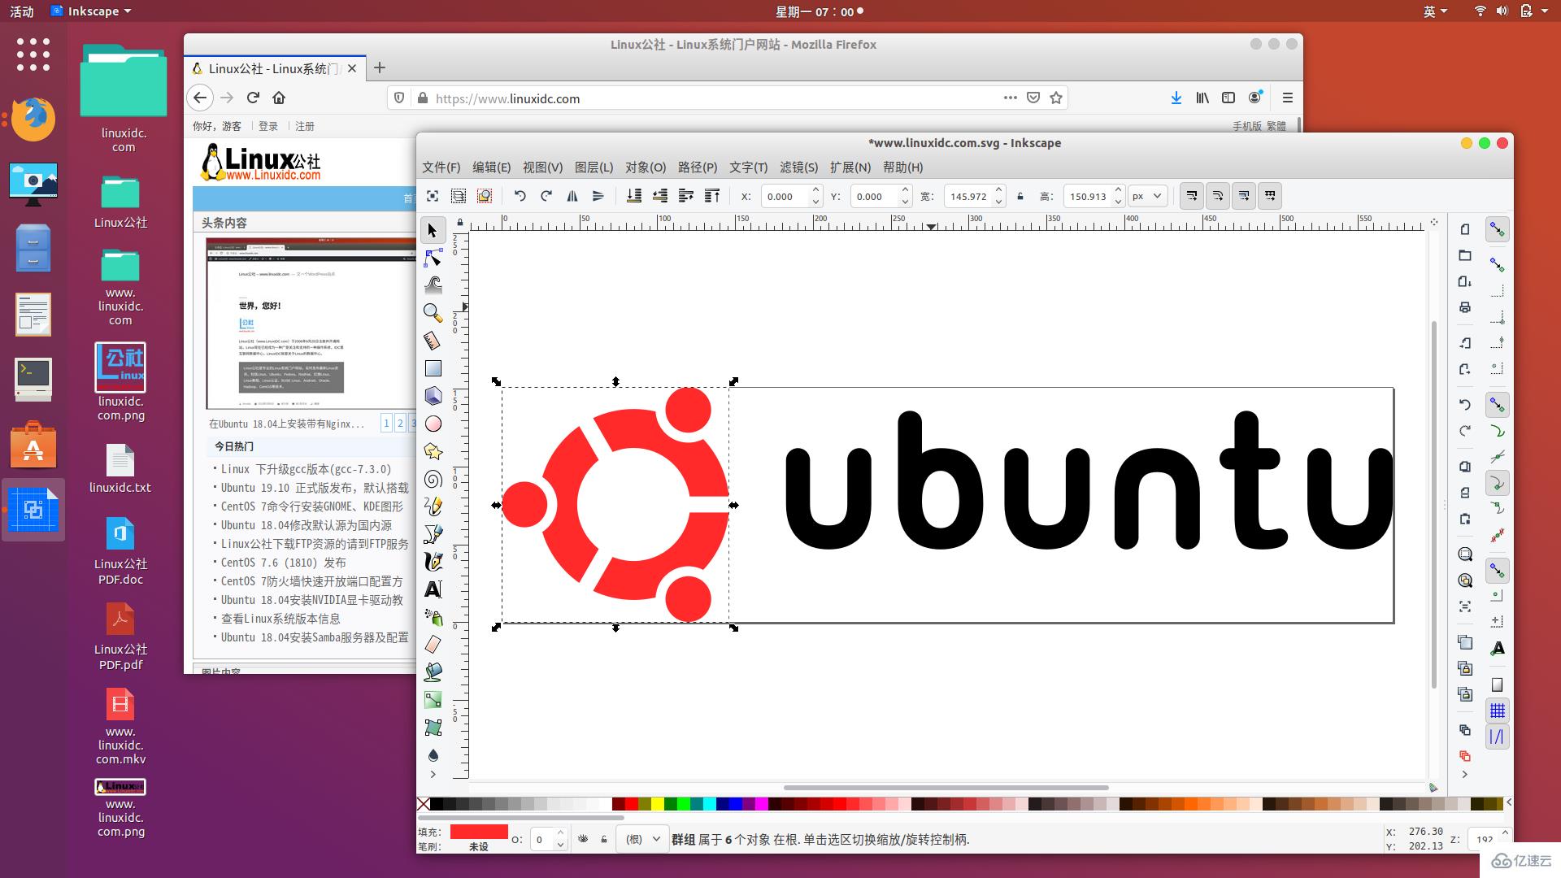Toggle scale stroke width with object
The width and height of the screenshot is (1561, 878).
coord(1192,196)
